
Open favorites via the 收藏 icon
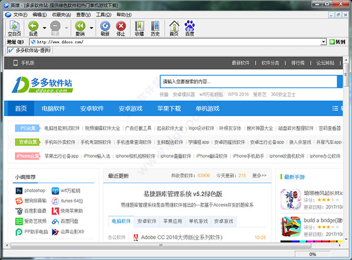140,28
